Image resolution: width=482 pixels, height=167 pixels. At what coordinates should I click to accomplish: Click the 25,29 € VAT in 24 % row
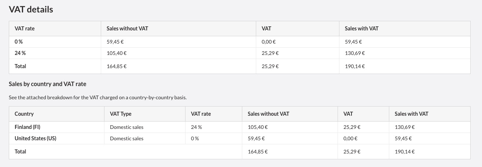(x=270, y=53)
